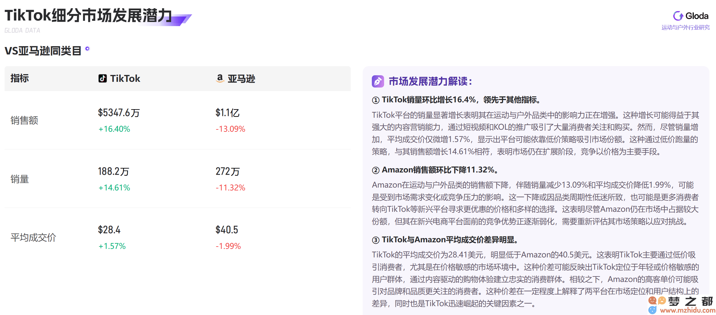Click heading ① TikTok销量环比增长16.4%
716x315 pixels.
pos(456,100)
